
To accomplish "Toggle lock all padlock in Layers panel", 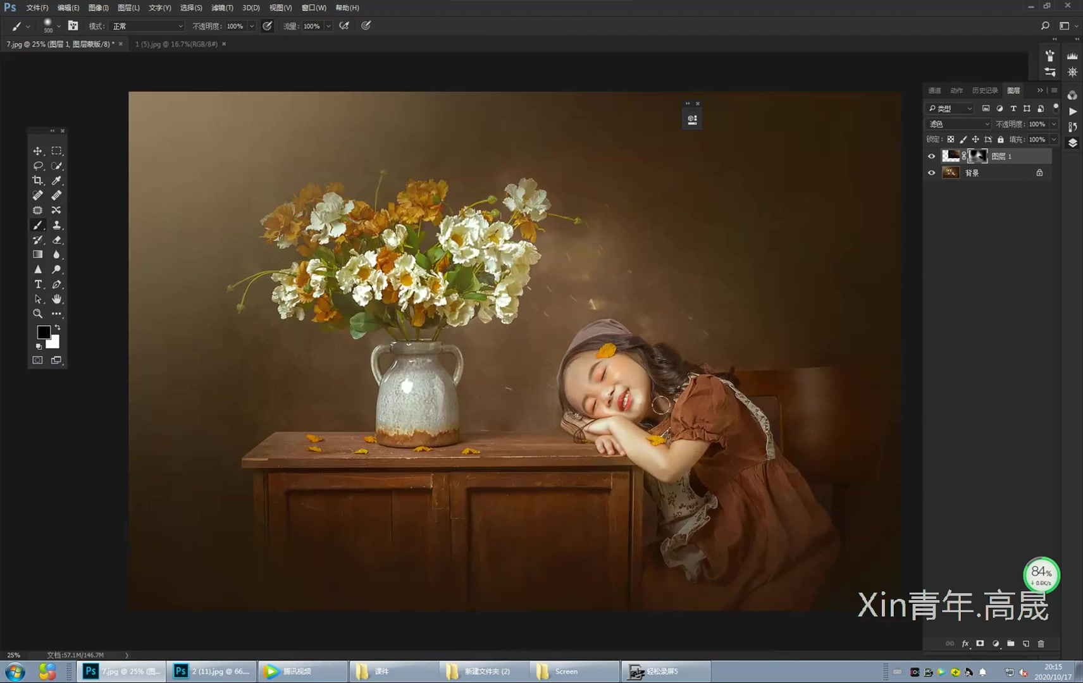I will 1000,139.
